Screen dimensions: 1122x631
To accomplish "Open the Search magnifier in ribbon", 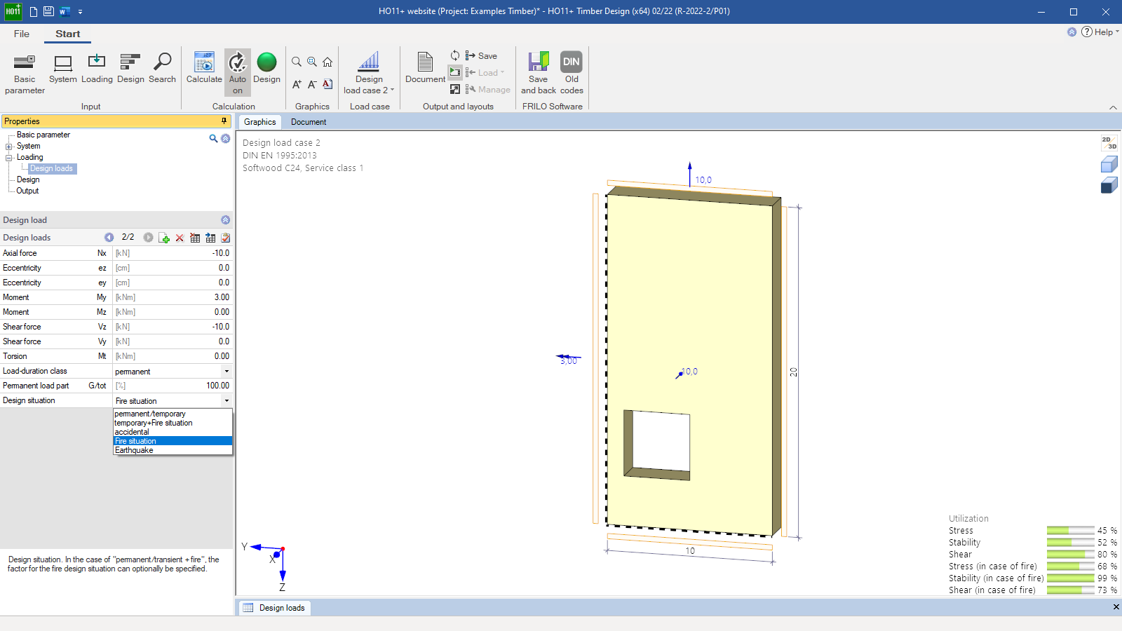I will (x=162, y=69).
